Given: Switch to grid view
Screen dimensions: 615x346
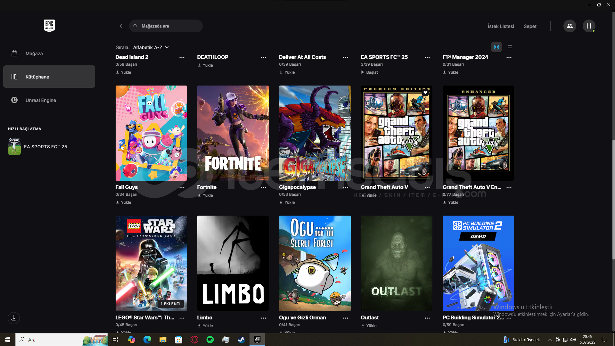Looking at the screenshot, I should click(x=496, y=47).
